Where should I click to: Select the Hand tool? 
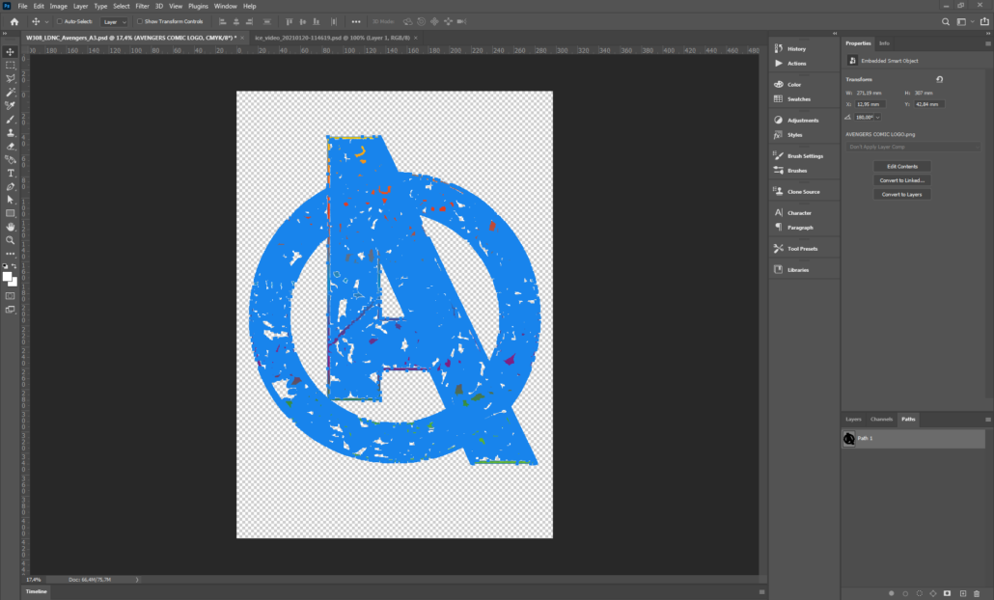click(11, 227)
